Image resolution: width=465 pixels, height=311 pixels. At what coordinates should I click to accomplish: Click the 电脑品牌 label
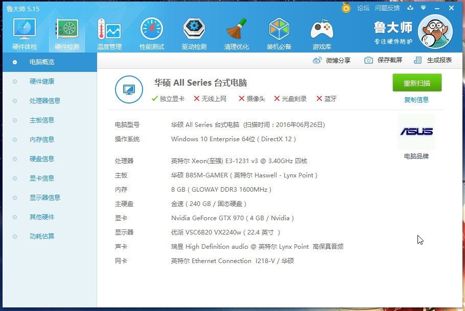tap(416, 156)
